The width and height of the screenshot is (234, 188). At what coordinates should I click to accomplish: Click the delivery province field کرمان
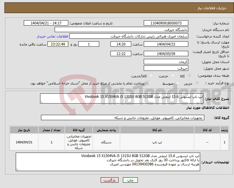(166, 62)
